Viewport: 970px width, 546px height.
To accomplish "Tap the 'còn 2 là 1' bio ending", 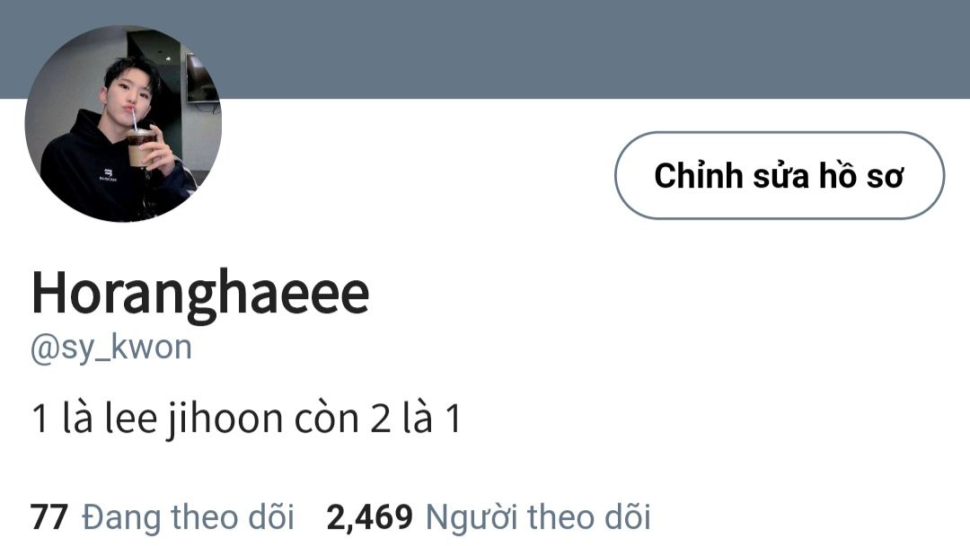I will tap(378, 418).
